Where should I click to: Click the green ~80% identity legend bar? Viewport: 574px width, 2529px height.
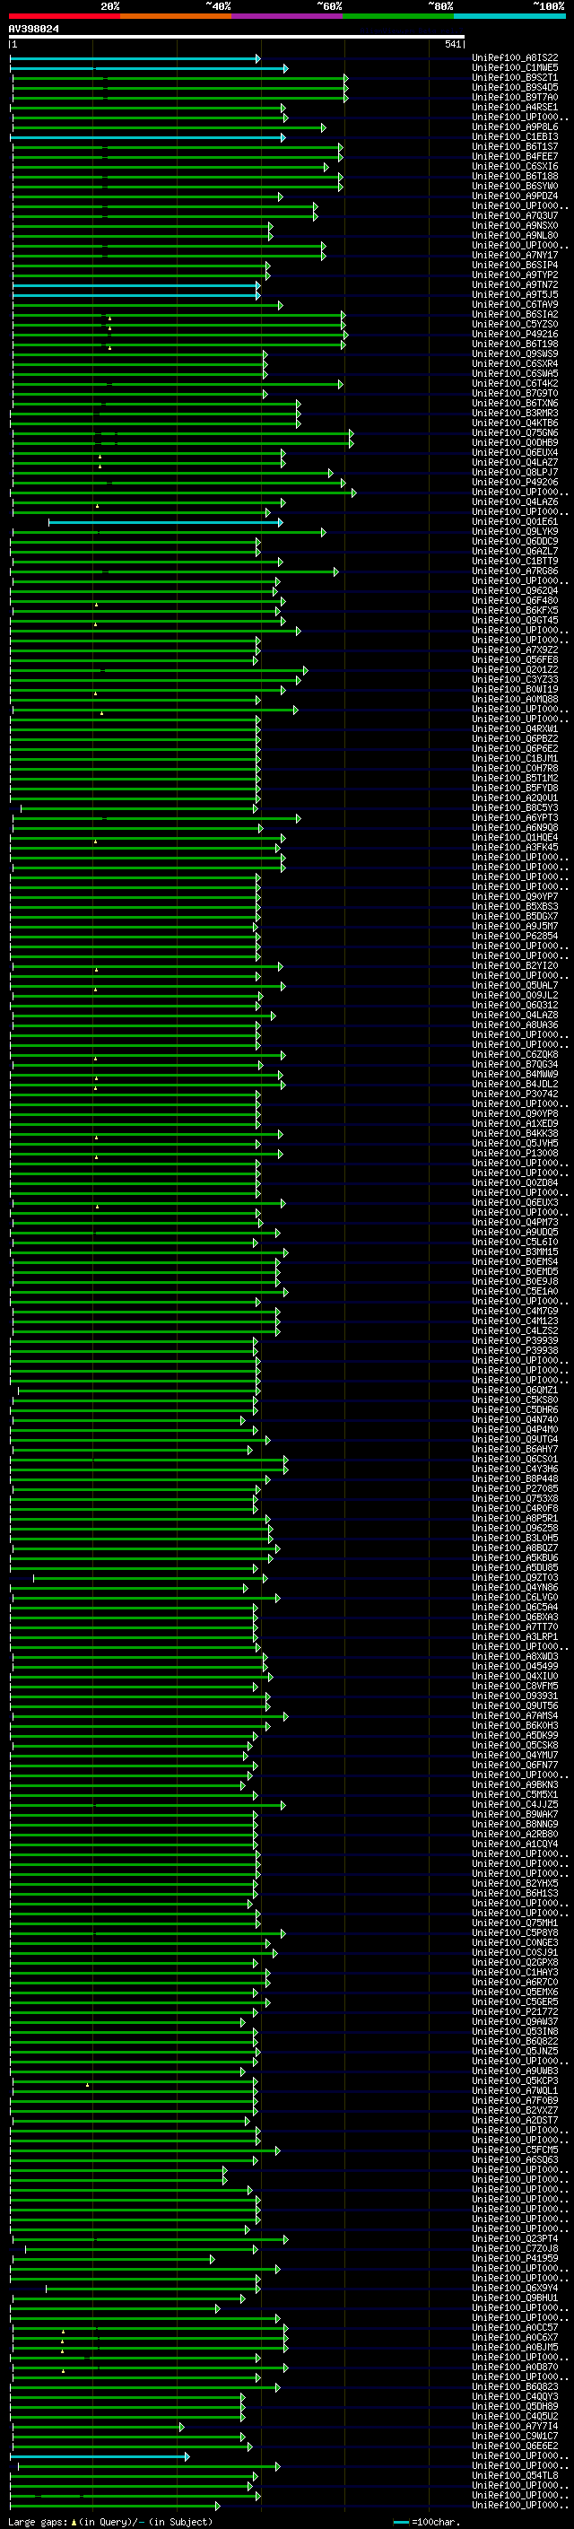point(398,16)
